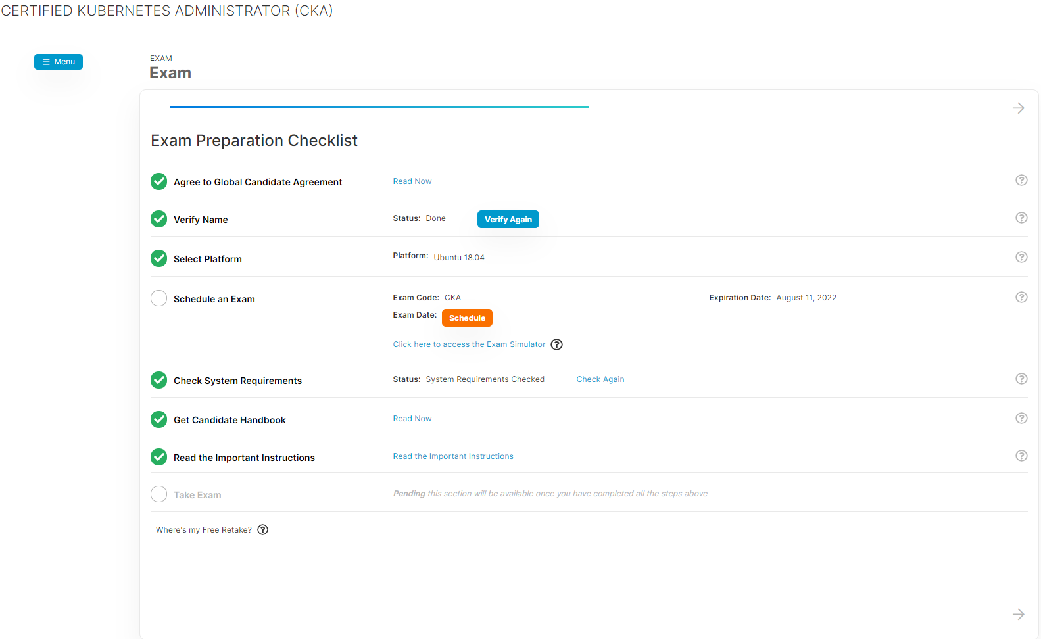This screenshot has width=1041, height=639.
Task: Click Where's my Free Retake text
Action: point(204,530)
